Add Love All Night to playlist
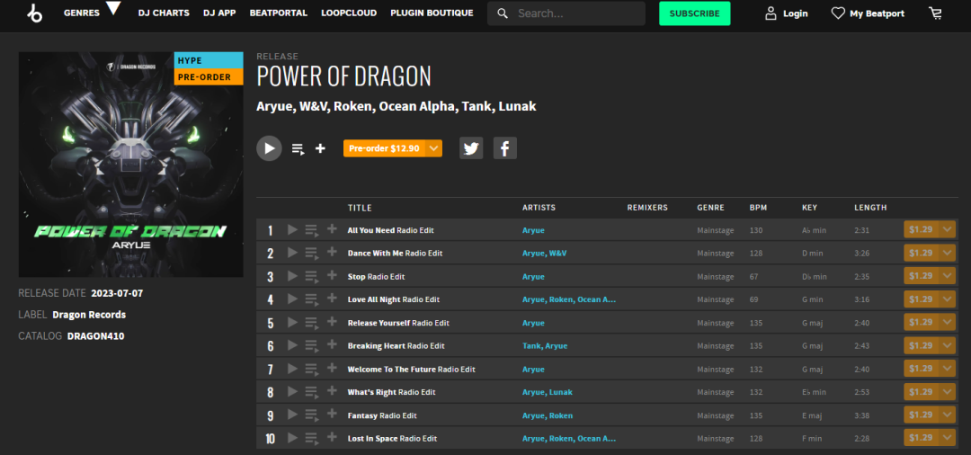 [332, 299]
